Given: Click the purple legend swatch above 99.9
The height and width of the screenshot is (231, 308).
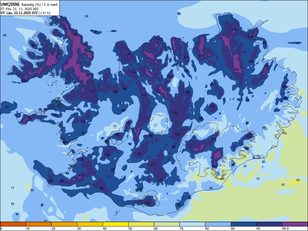Looking at the screenshot, I should [x=295, y=224].
